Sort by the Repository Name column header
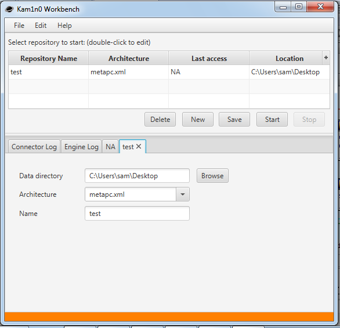Viewport: 340px width, 328px height. (49, 59)
